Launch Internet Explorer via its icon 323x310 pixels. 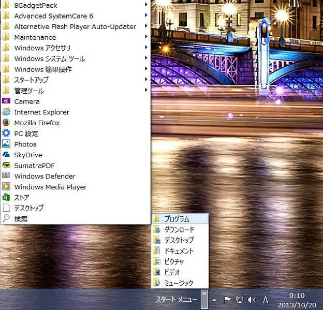tap(6, 112)
